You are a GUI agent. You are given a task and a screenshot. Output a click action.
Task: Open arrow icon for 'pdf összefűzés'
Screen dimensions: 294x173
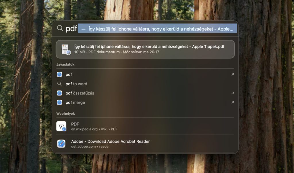coord(233,93)
